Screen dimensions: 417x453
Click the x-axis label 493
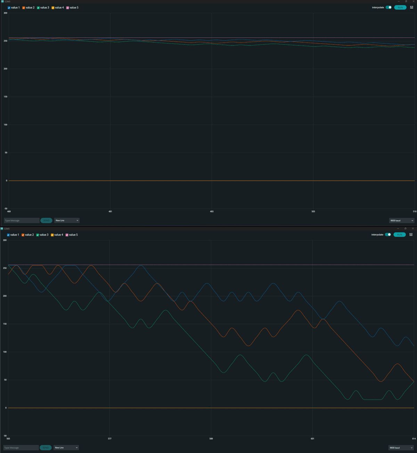click(x=212, y=212)
